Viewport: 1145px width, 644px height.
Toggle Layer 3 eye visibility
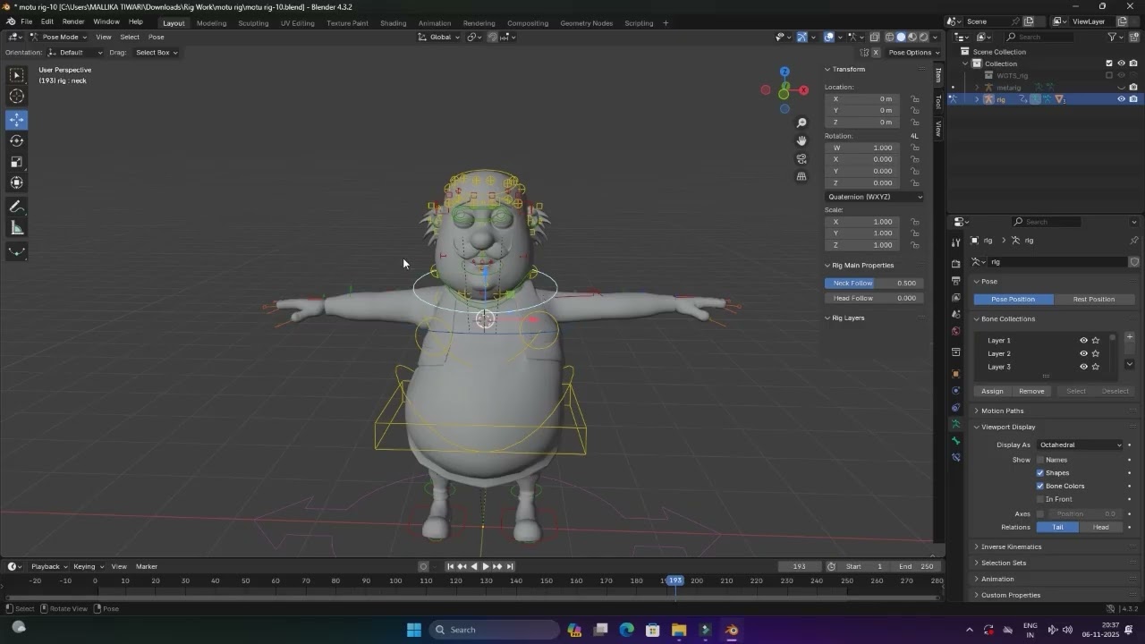(1083, 367)
